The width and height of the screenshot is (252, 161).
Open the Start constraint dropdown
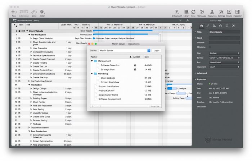224,53
